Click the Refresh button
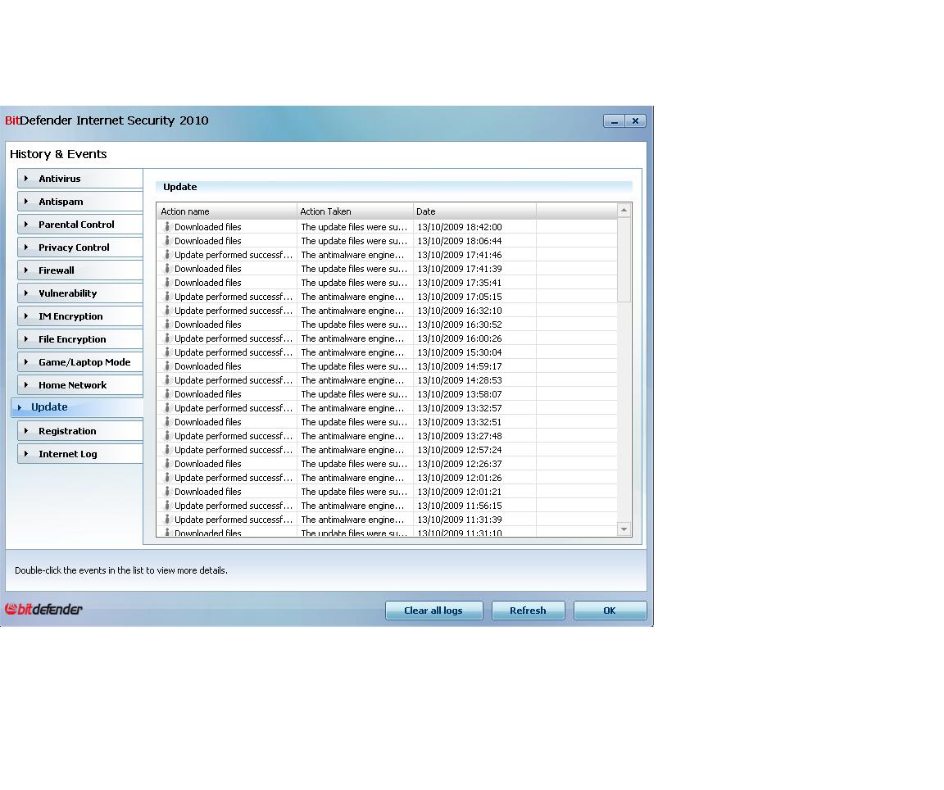The width and height of the screenshot is (944, 790). 528,610
